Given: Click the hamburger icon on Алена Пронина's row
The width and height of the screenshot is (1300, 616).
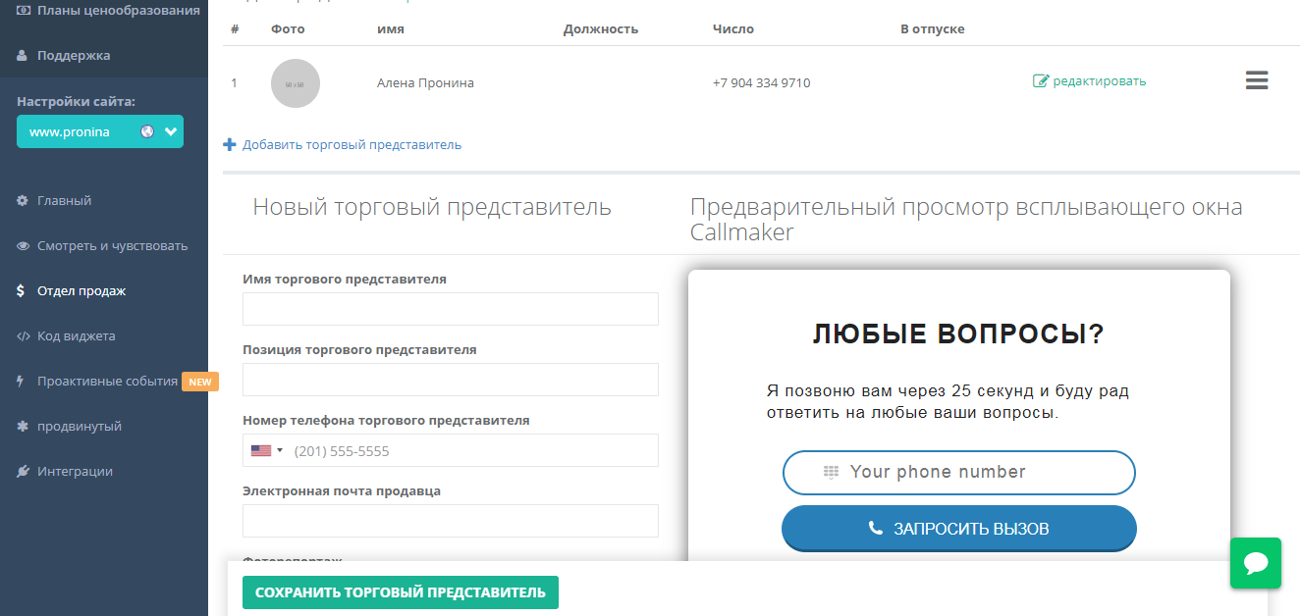Looking at the screenshot, I should [x=1257, y=80].
